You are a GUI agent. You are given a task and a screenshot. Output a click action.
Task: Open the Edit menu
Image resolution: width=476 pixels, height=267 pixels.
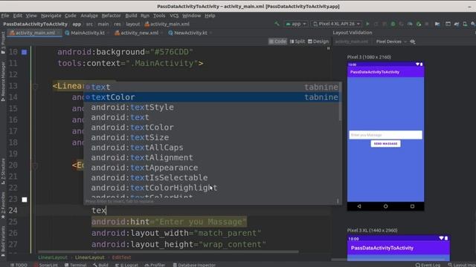(x=18, y=16)
